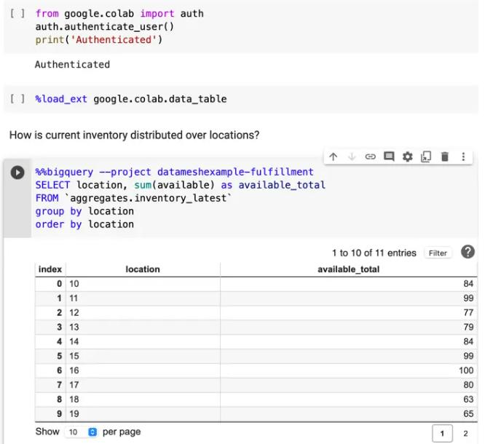
Task: Open cell editor settings gear
Action: coord(407,156)
